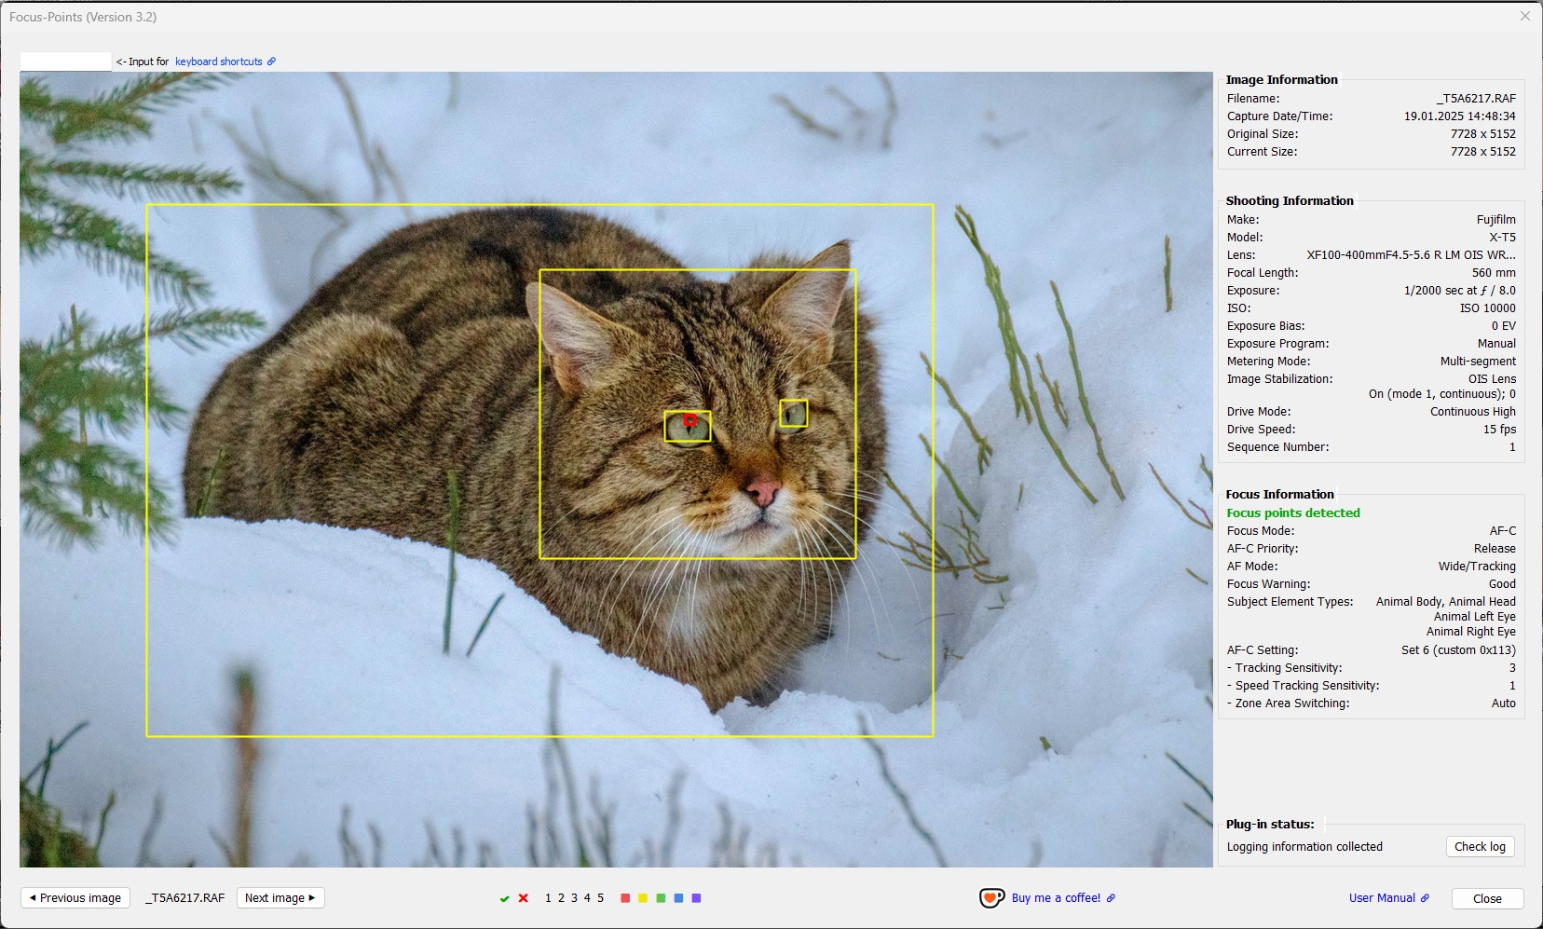Advance to the Next image

[x=280, y=897]
